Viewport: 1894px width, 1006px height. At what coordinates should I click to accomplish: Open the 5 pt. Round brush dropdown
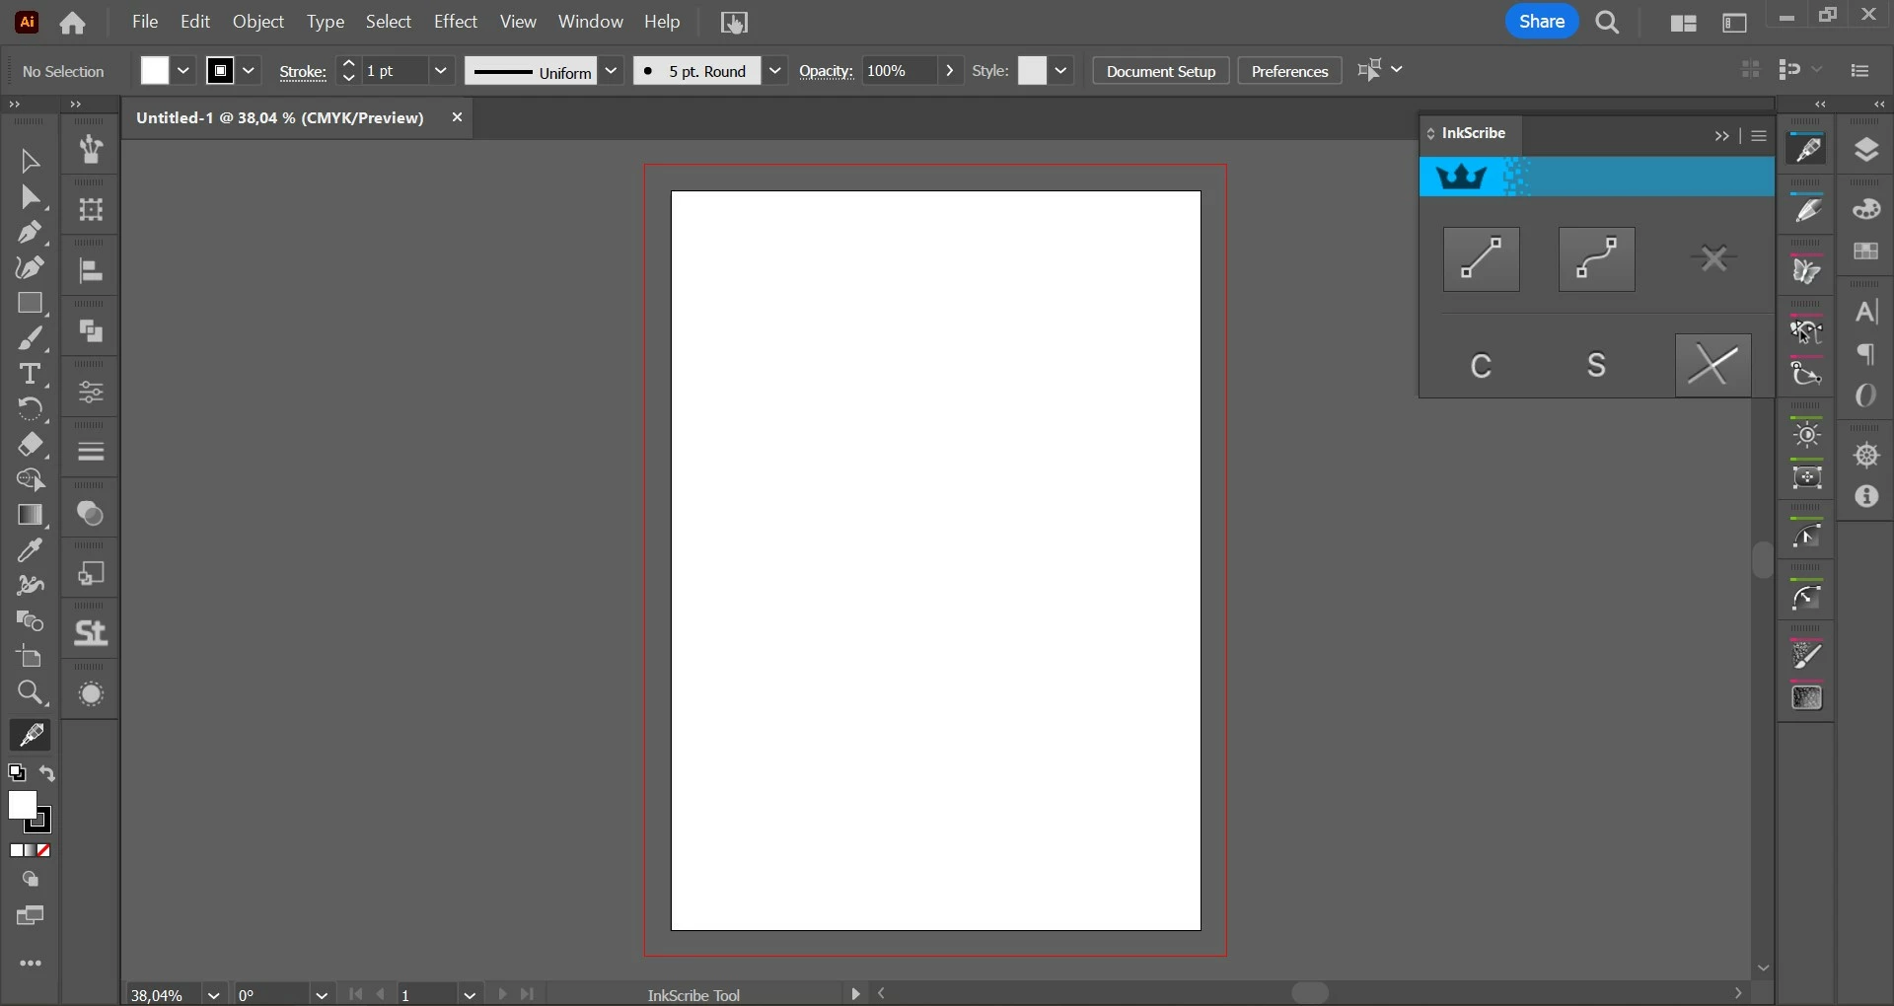point(776,71)
